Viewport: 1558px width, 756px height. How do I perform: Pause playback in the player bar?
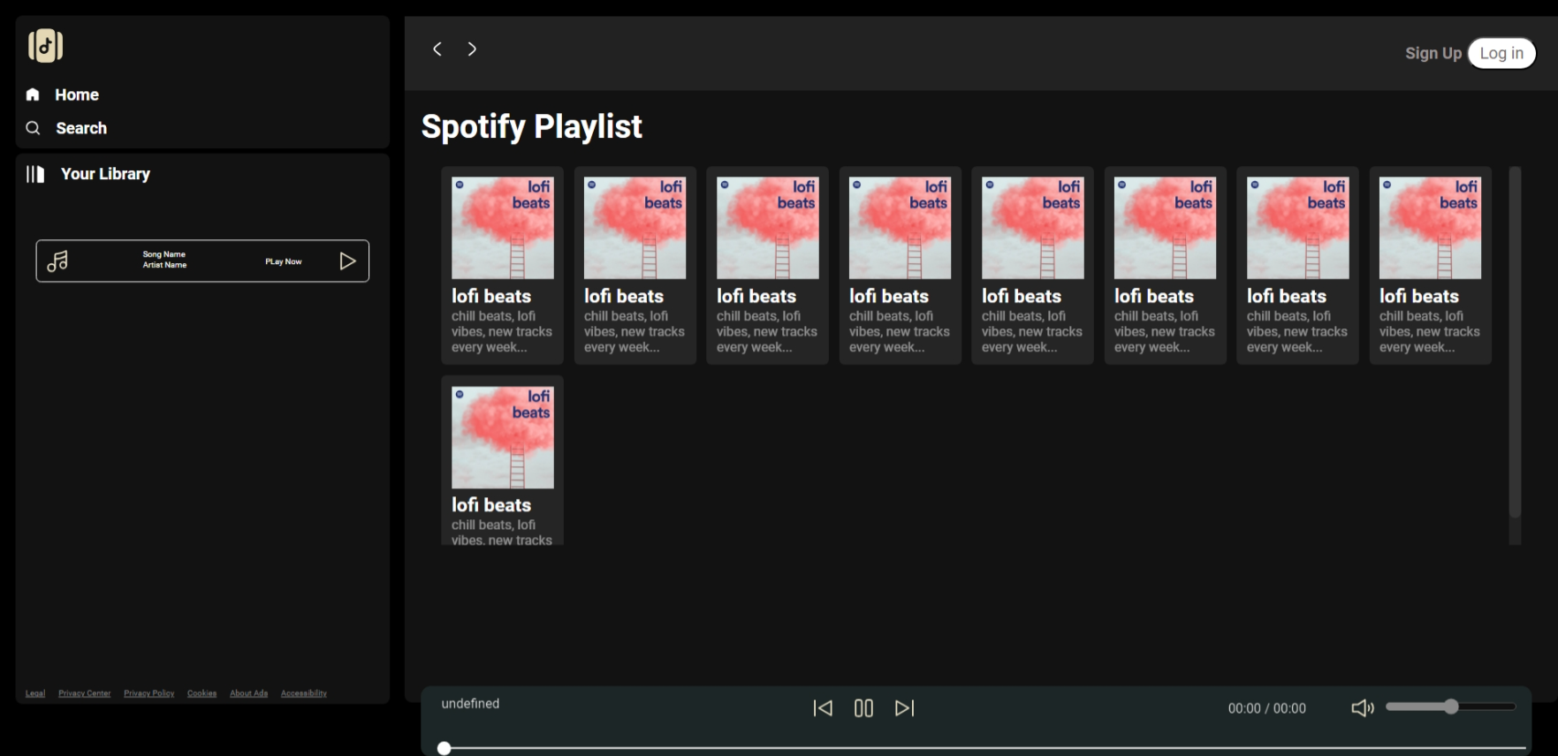(x=863, y=708)
